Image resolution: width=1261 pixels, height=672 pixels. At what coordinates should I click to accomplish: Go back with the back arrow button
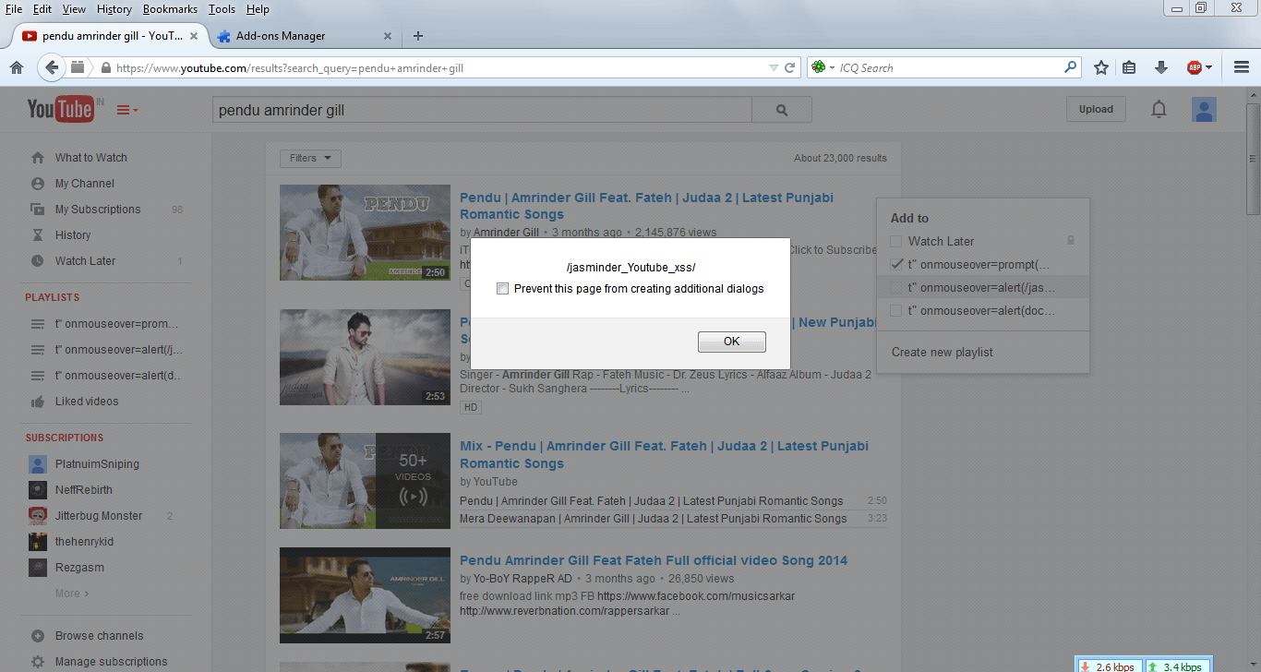[52, 67]
